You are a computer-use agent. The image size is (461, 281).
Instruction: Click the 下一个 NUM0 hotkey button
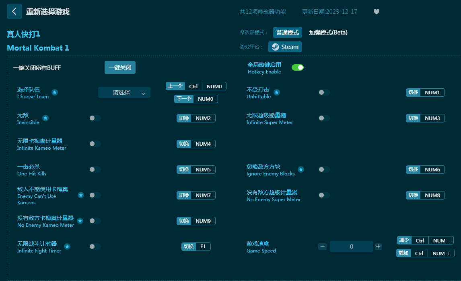[x=196, y=99]
